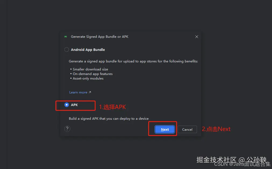This screenshot has width=272, height=169.
Task: Click the Android icon in the dialog title
Action: click(x=66, y=37)
